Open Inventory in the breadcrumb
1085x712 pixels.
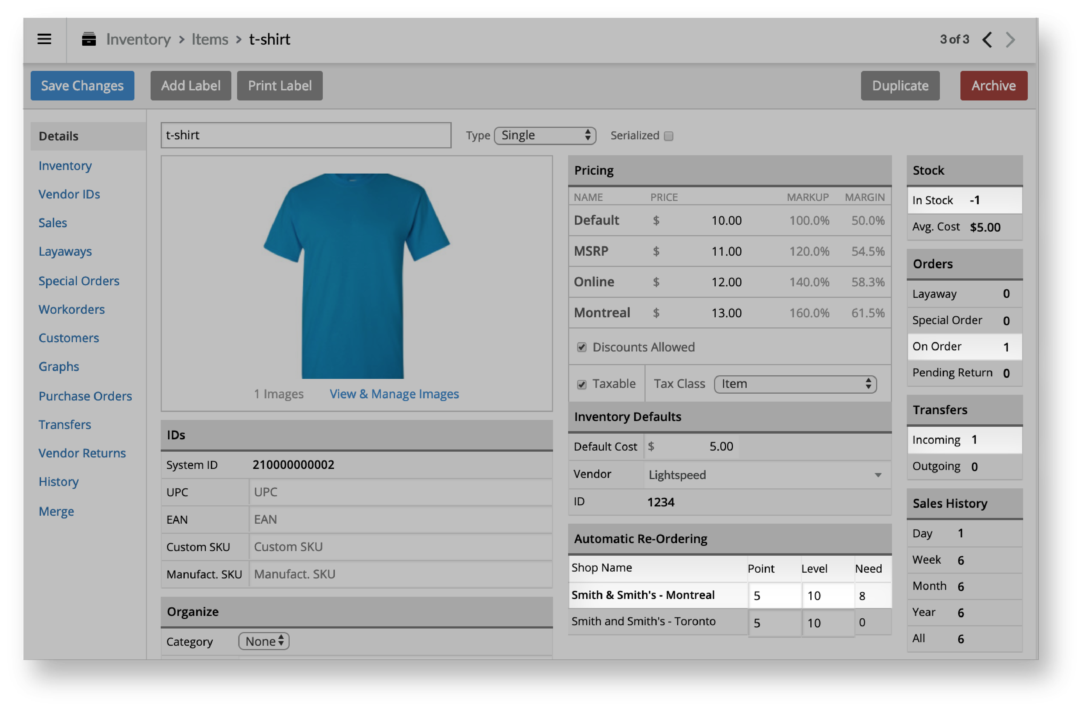(x=139, y=39)
